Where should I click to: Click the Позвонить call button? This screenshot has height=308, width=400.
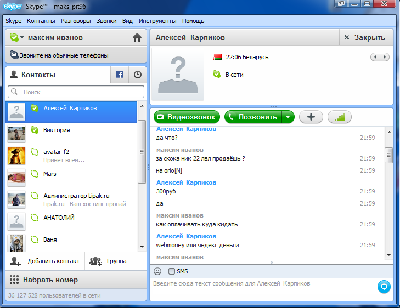point(253,117)
